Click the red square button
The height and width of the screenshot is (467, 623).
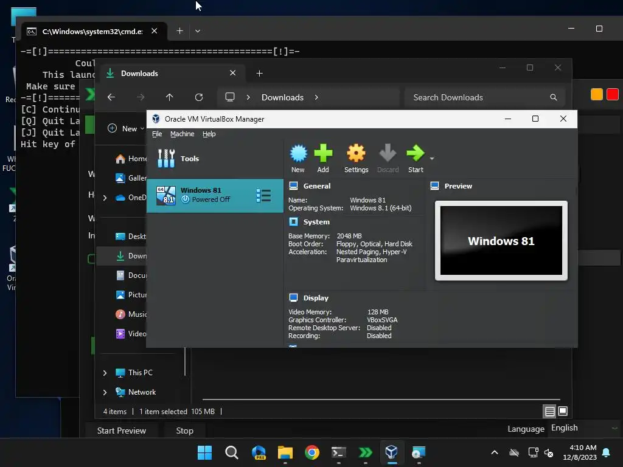pyautogui.click(x=612, y=94)
